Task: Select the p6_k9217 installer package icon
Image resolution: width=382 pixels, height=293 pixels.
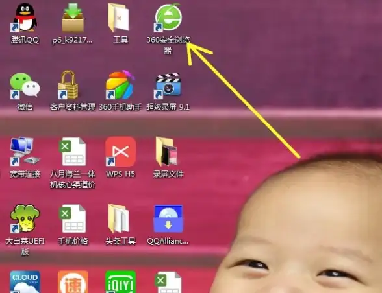Action: point(73,18)
